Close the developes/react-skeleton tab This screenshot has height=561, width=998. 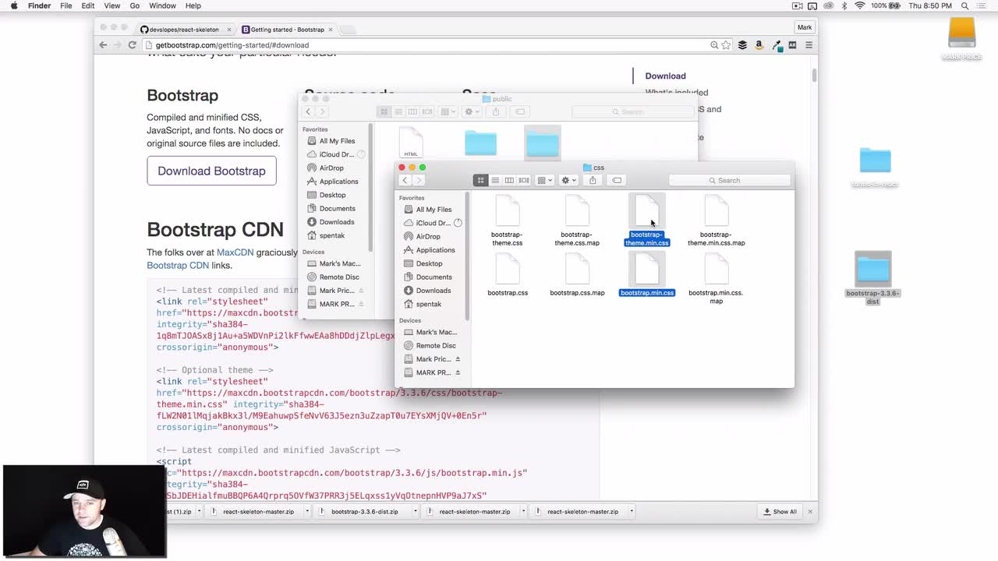tap(228, 30)
